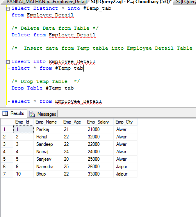Select the SQLQuery2.sql document tab
196x217 pixels.
[x=131, y=2]
